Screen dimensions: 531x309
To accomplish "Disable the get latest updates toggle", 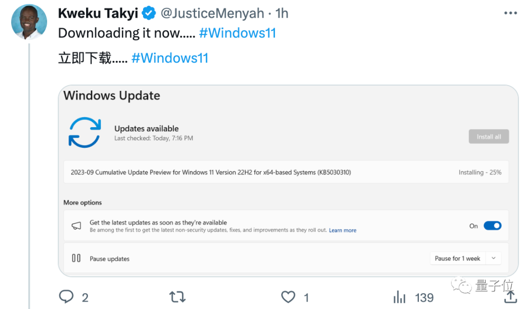I will click(493, 225).
